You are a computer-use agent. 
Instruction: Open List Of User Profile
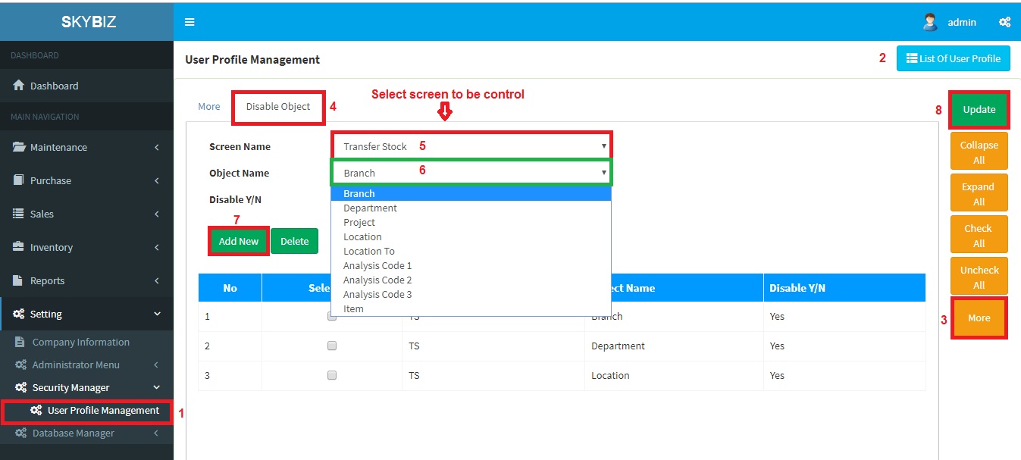953,58
